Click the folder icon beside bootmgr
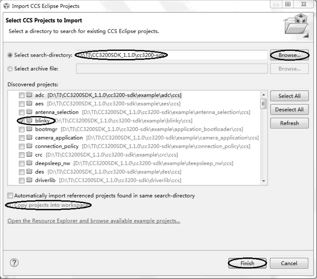 pos(29,129)
